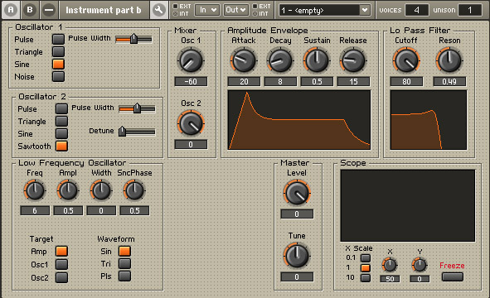Click the Mixer Osc 2 knob

191,123
